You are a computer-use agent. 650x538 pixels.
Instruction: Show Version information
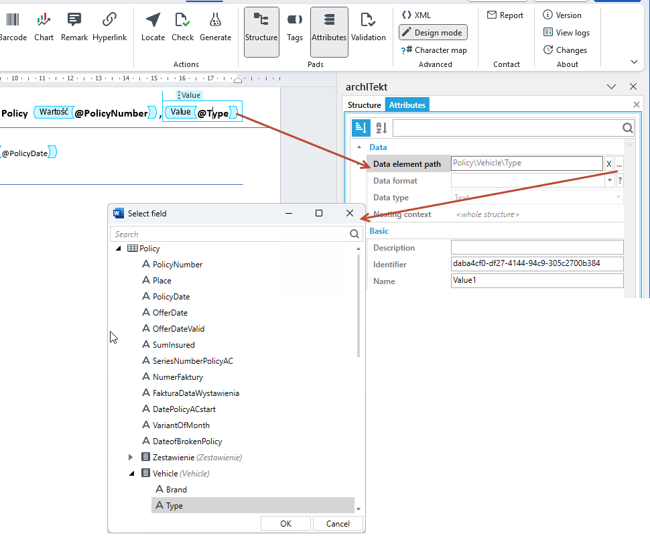[562, 15]
